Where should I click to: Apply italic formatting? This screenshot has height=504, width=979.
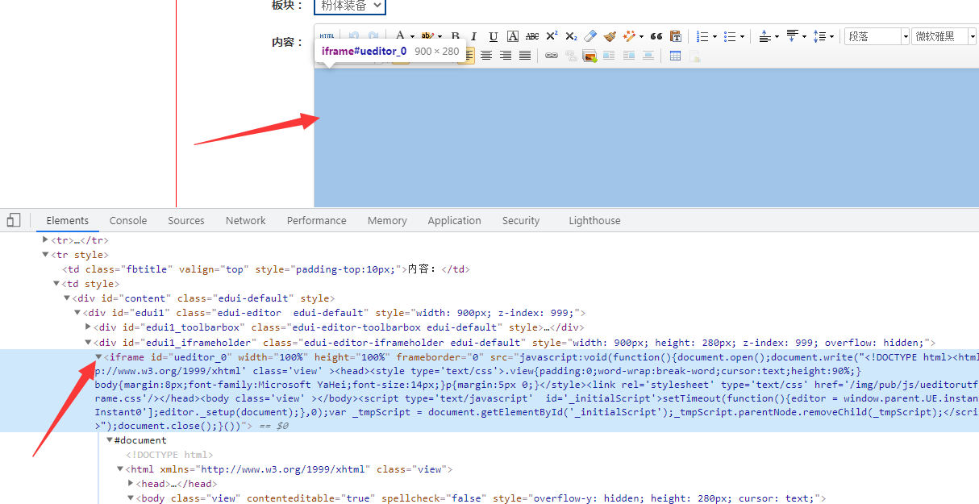click(x=473, y=35)
